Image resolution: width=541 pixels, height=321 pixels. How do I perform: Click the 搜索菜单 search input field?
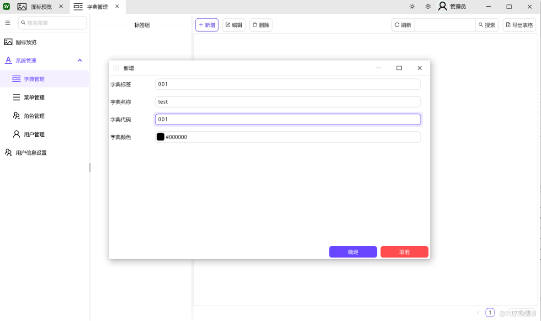tap(53, 22)
